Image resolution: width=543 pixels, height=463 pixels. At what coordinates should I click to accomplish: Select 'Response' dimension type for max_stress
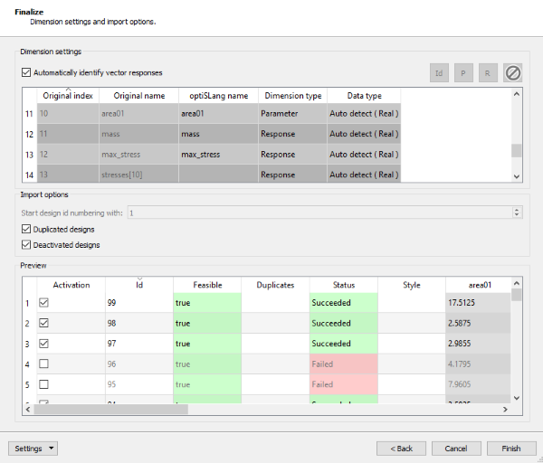[293, 155]
